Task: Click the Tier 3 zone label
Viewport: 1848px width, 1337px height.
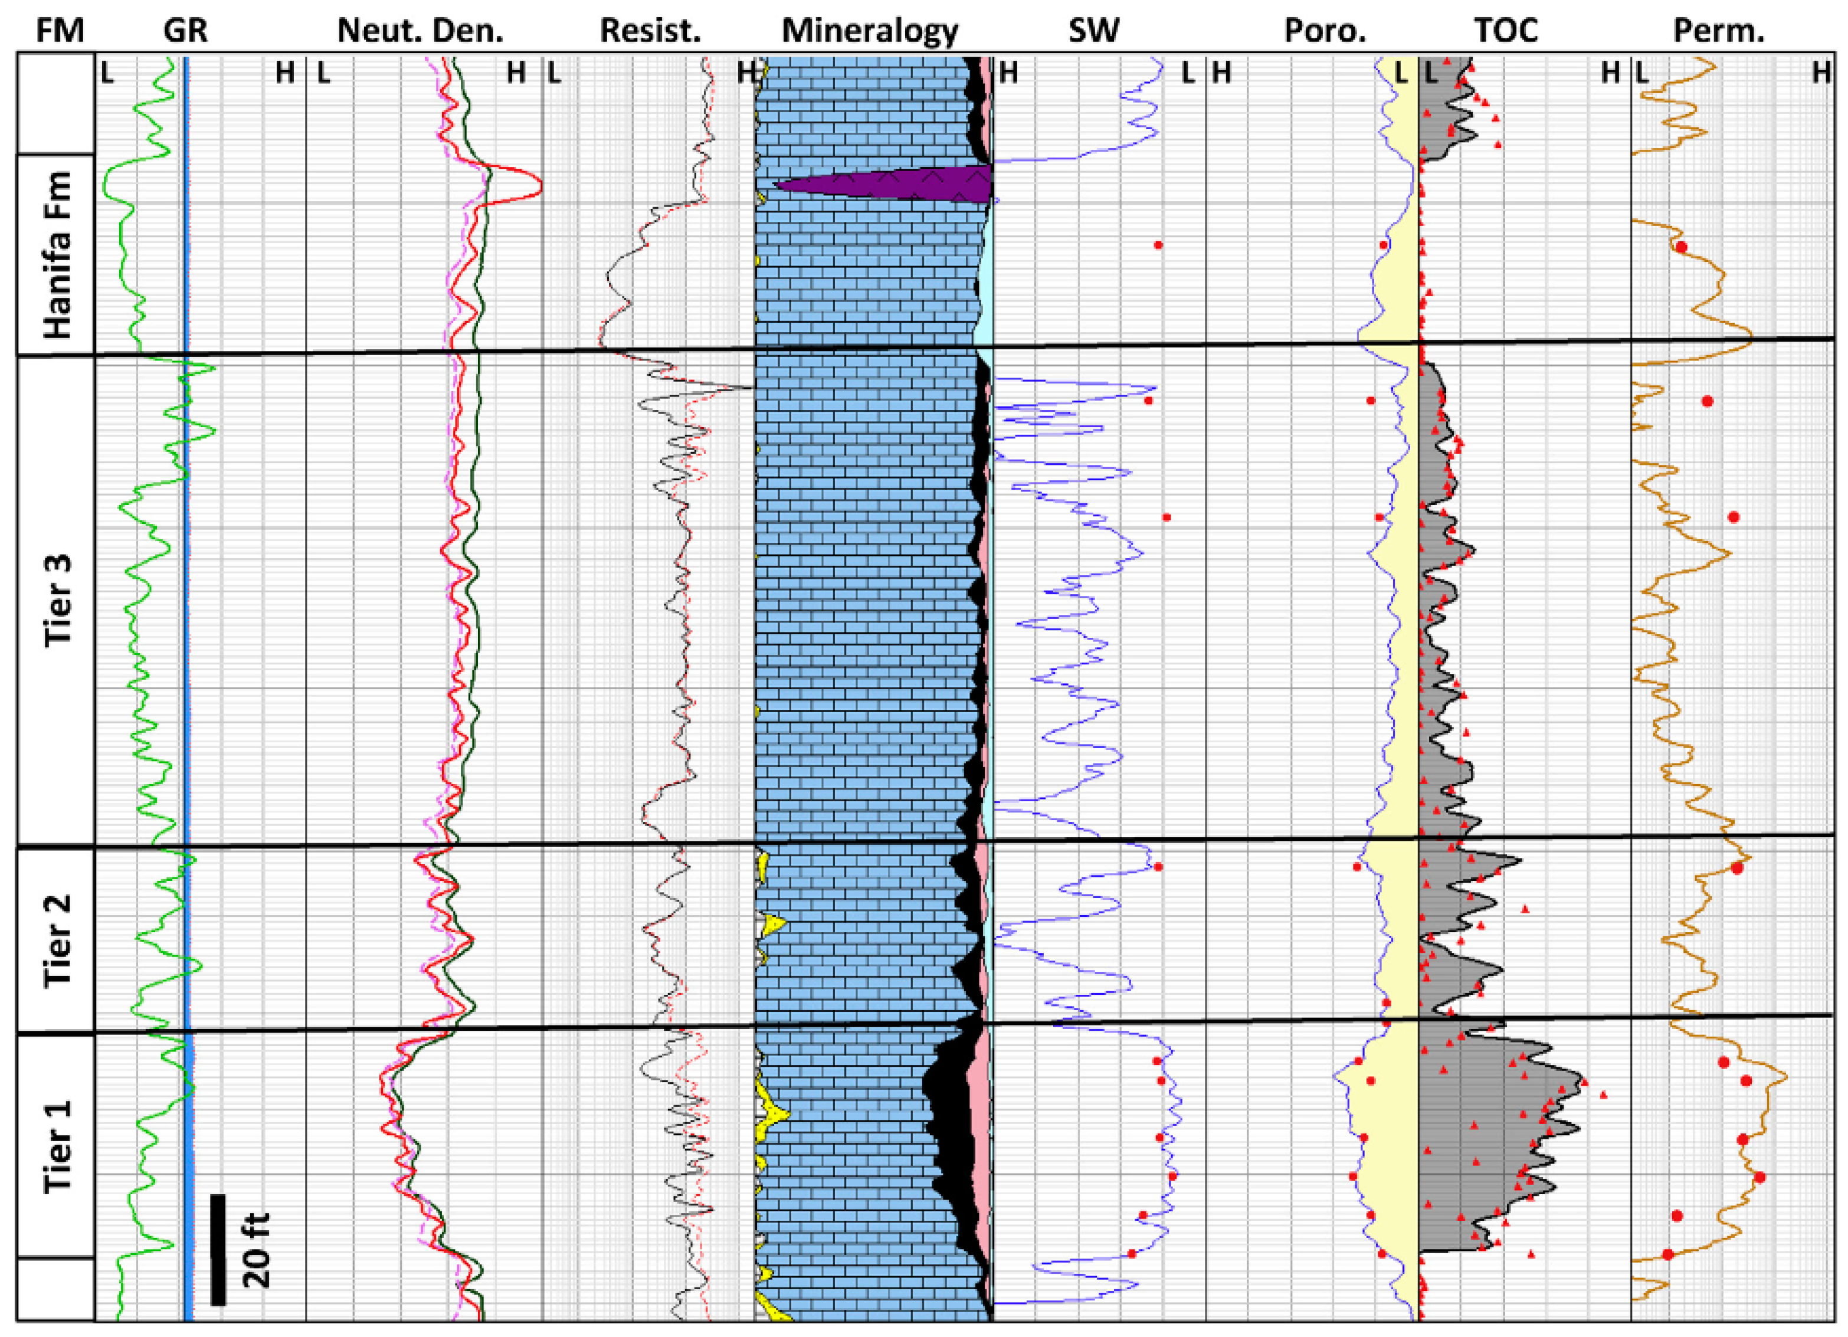Action: coord(57,601)
